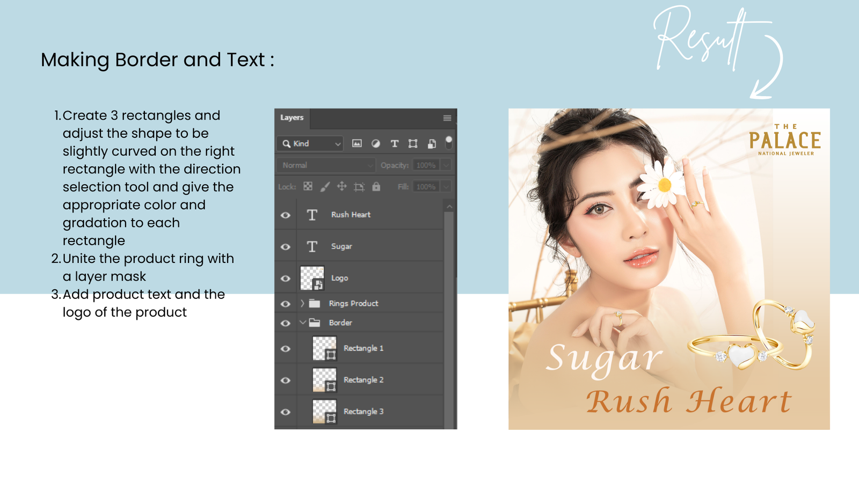Expand the Rings Product group
This screenshot has width=859, height=483.
[302, 303]
